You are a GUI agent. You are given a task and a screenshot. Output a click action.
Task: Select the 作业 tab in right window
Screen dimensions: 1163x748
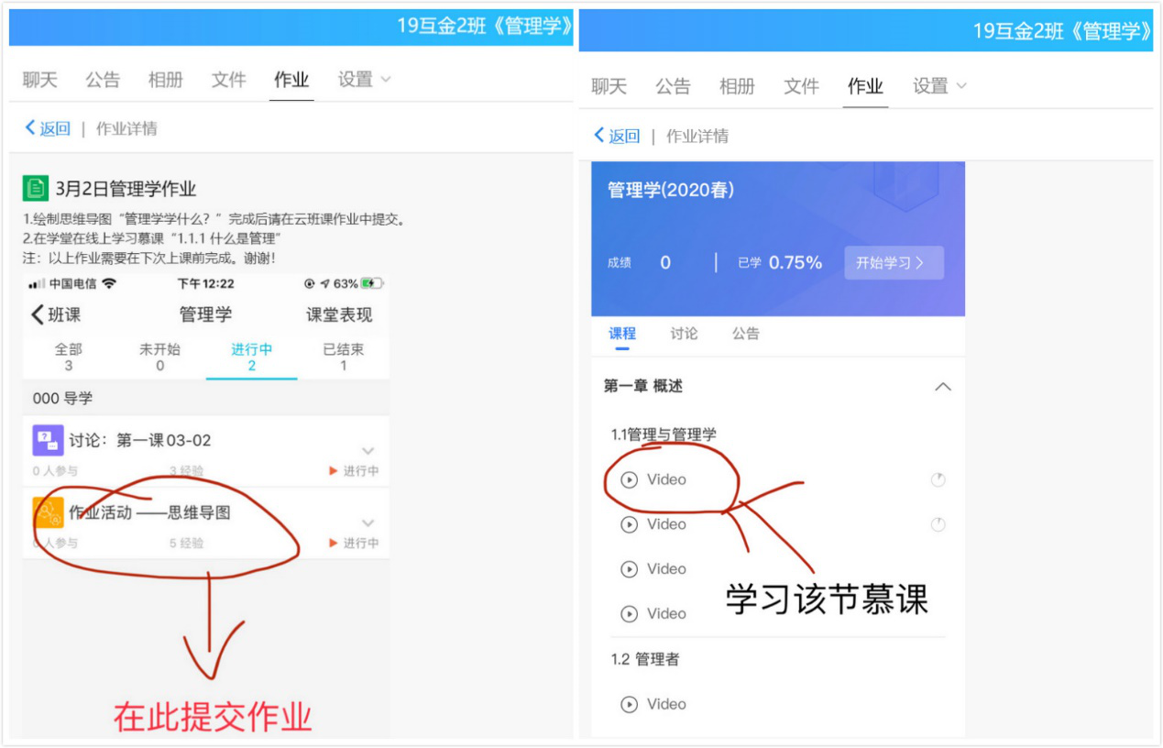(865, 86)
